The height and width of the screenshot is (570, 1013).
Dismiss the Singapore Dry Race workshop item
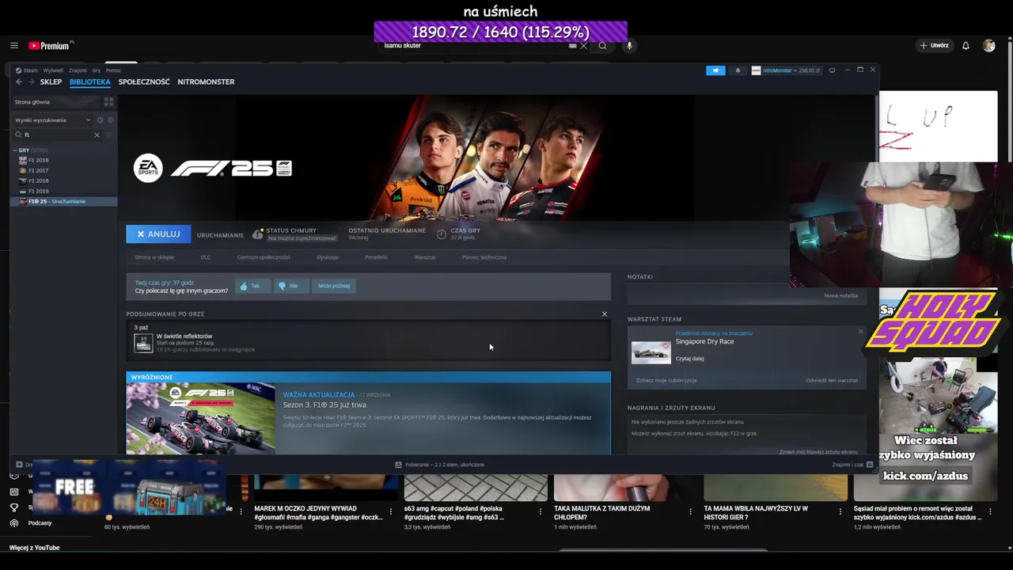(860, 332)
